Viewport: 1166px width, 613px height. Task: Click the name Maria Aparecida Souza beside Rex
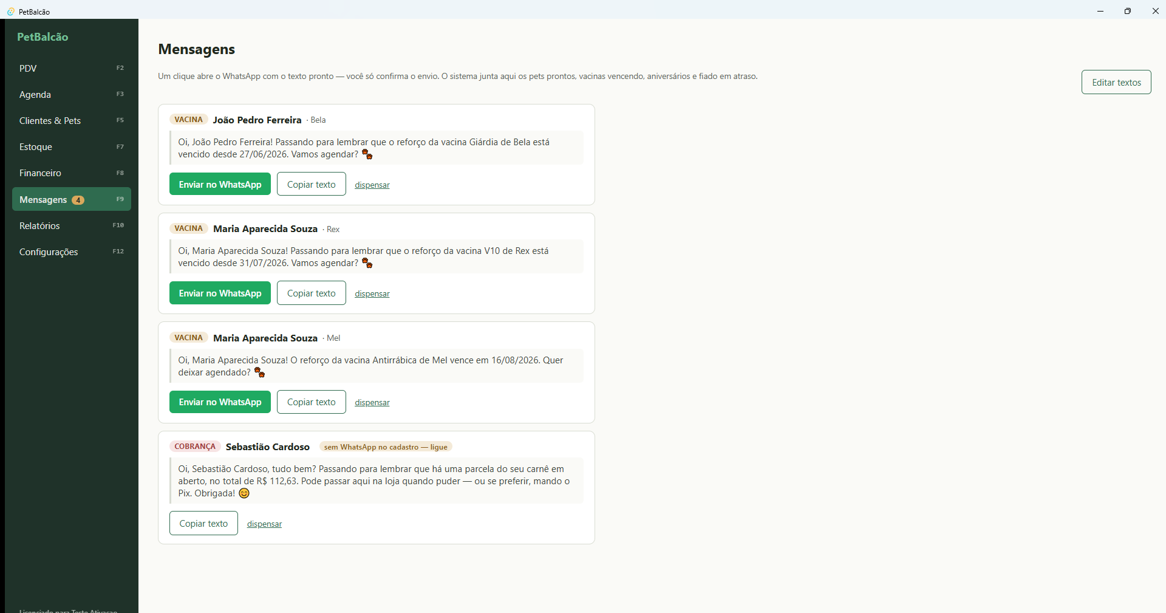[x=265, y=229]
